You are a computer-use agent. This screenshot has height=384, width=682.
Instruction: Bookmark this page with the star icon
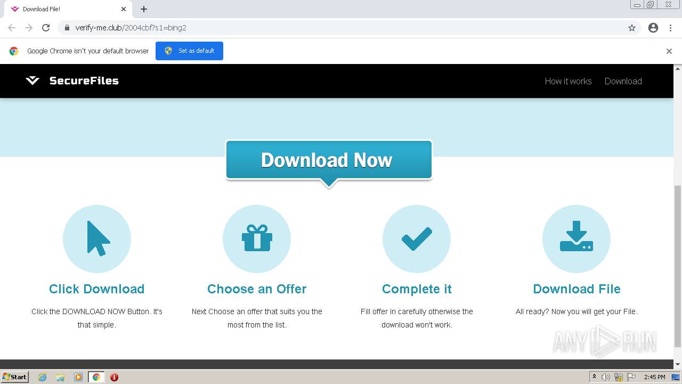pyautogui.click(x=632, y=28)
